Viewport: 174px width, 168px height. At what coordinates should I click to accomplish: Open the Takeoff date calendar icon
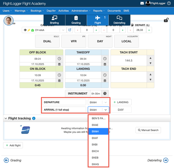click(x=105, y=64)
